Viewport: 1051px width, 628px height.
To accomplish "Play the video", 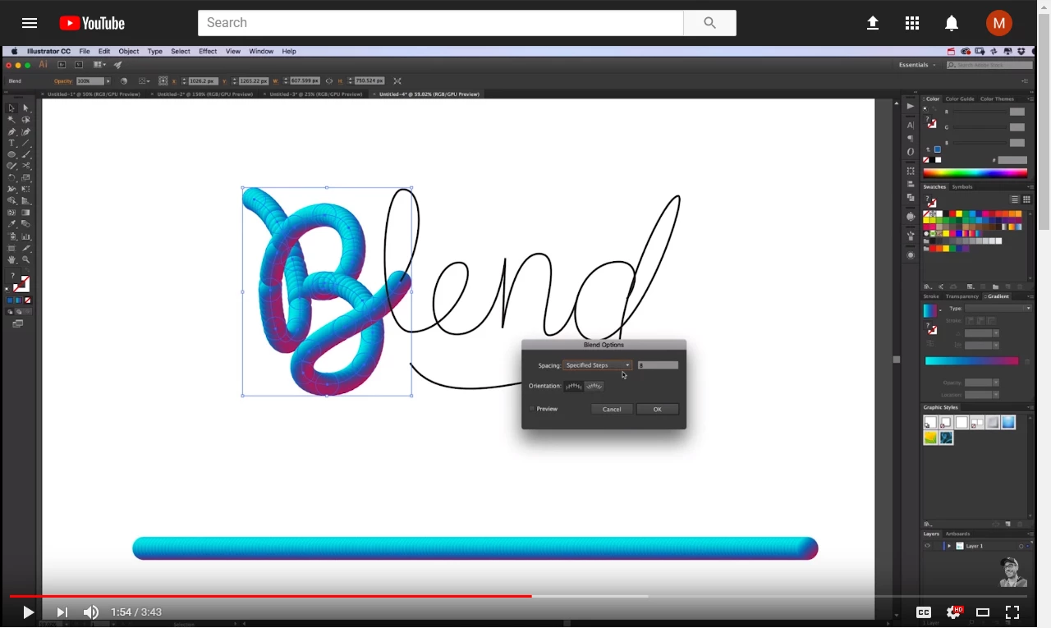I will (28, 612).
